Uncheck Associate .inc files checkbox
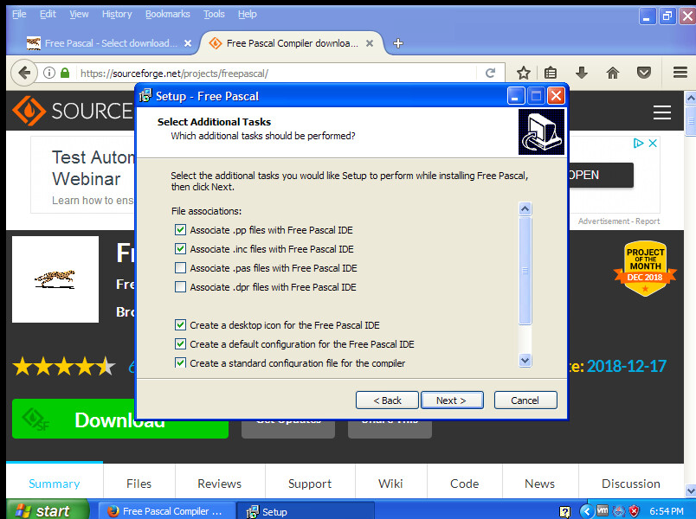Image resolution: width=696 pixels, height=519 pixels. click(180, 249)
